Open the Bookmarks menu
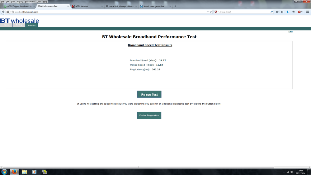311x175 pixels. [30, 2]
